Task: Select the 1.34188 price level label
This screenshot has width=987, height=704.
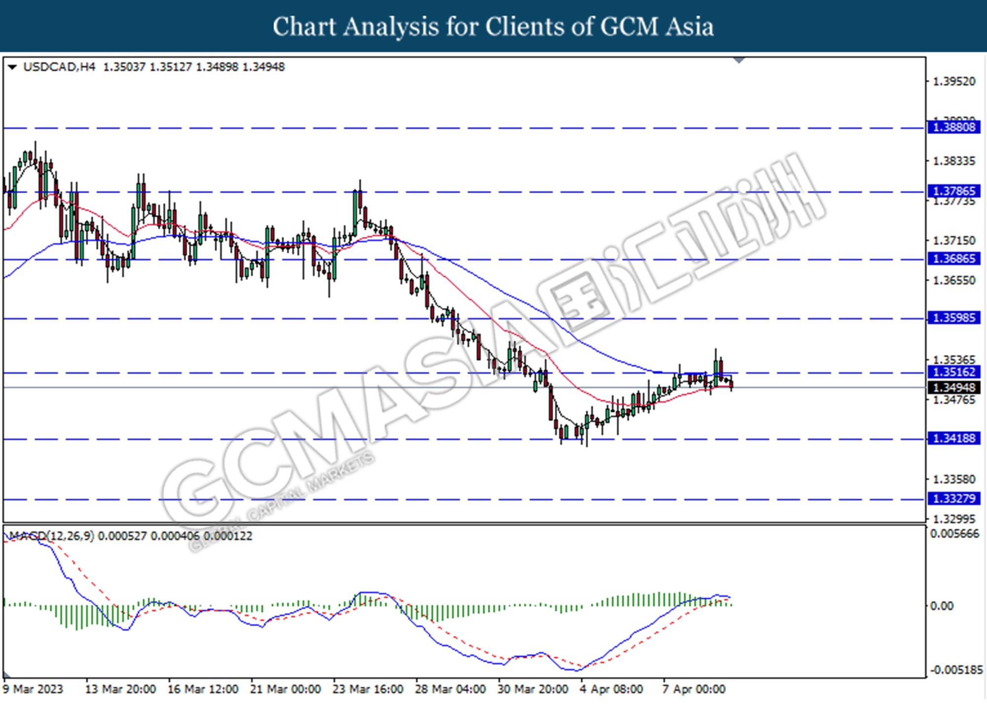Action: (x=954, y=438)
